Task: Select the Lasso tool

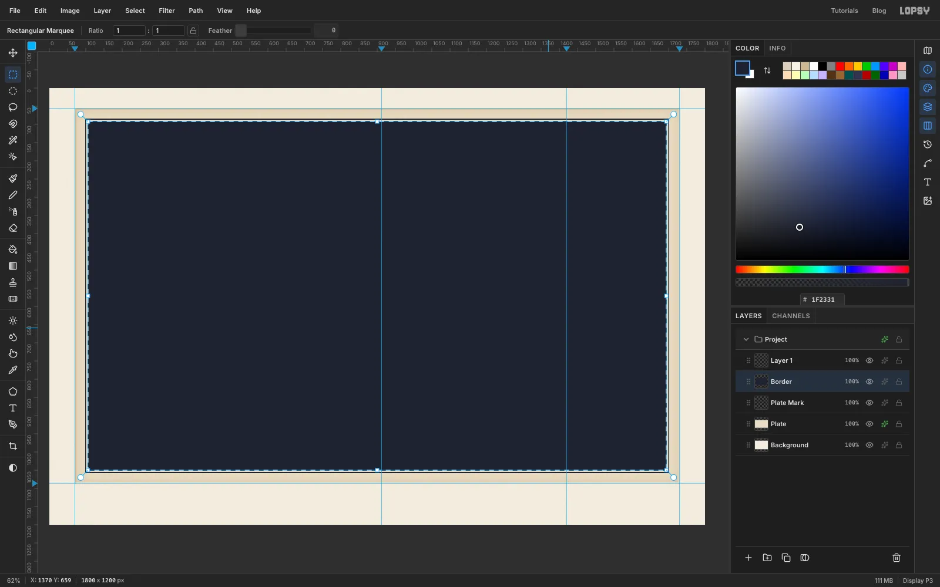Action: [x=13, y=107]
